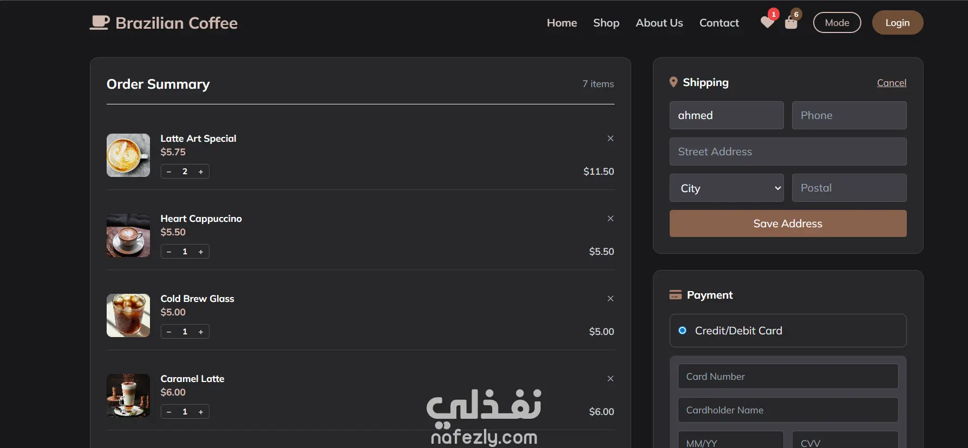Open the Latte Art Special thumbnail
Screen dimensions: 968x448
(128, 155)
